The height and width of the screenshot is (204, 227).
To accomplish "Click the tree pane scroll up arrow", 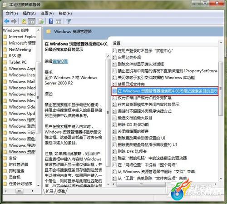I will click(x=38, y=30).
